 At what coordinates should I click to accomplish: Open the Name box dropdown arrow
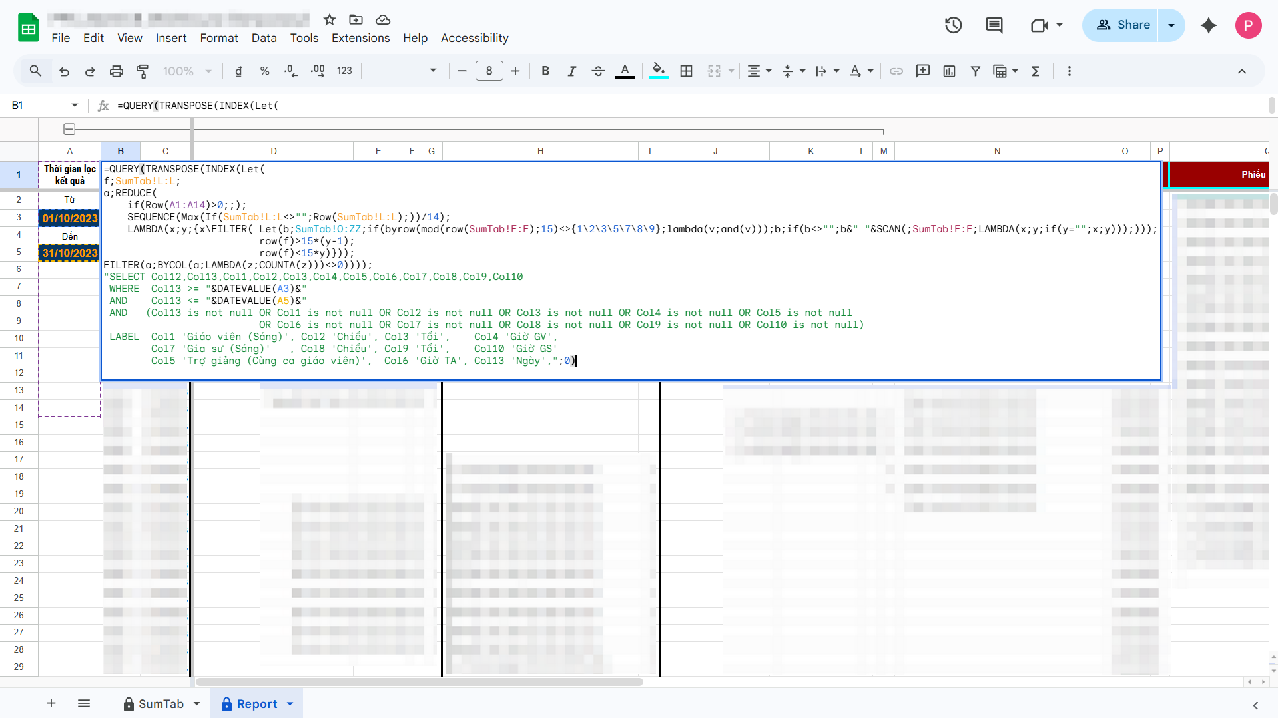point(75,105)
